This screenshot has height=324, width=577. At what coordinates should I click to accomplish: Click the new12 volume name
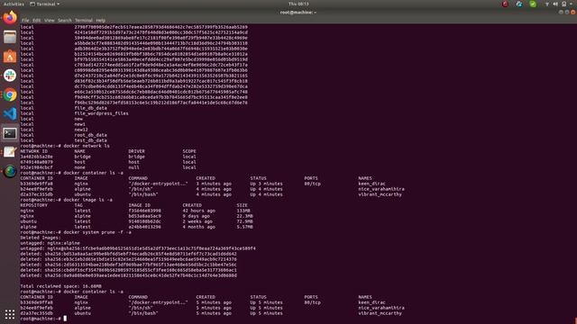point(81,130)
